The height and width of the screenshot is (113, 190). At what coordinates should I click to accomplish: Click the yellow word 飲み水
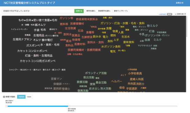pyautogui.click(x=97, y=37)
